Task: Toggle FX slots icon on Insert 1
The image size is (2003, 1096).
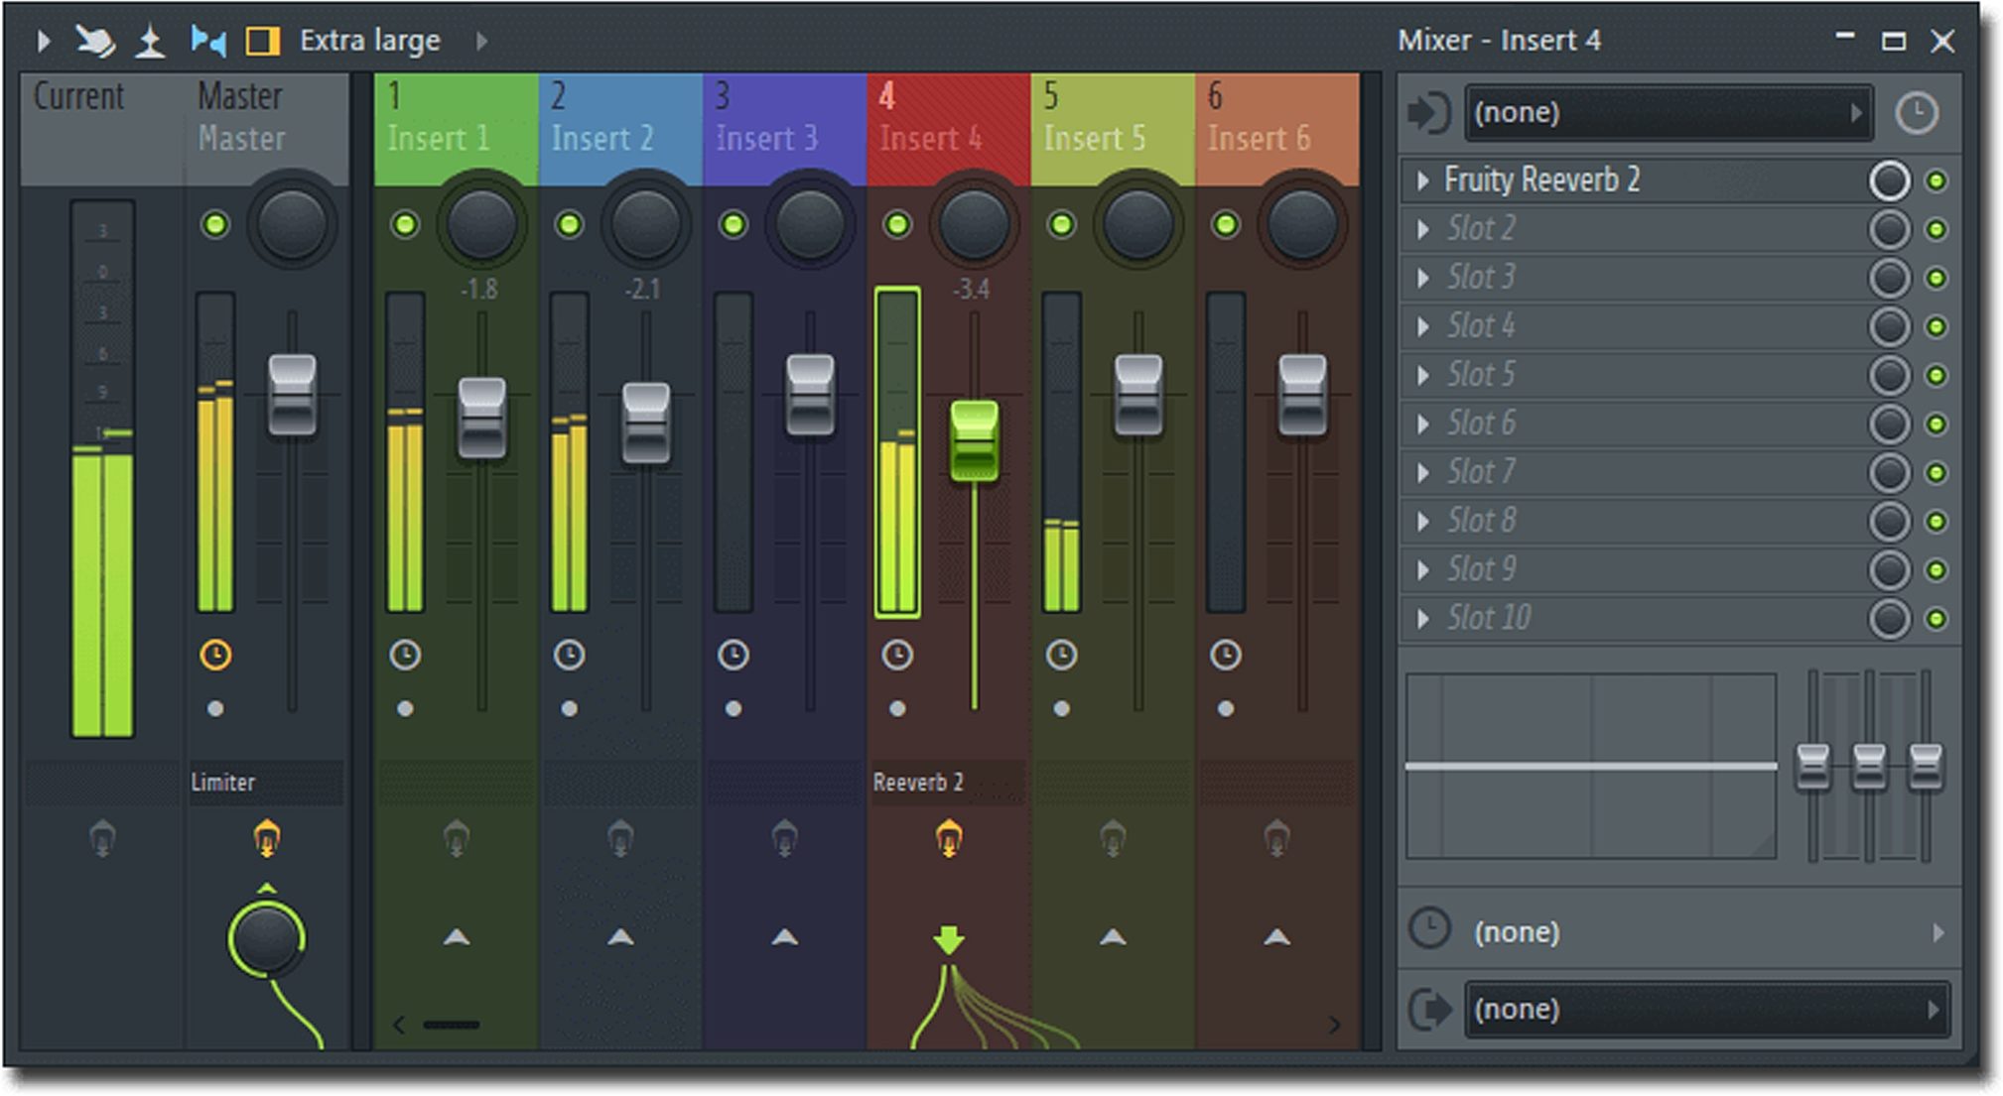Action: (457, 838)
